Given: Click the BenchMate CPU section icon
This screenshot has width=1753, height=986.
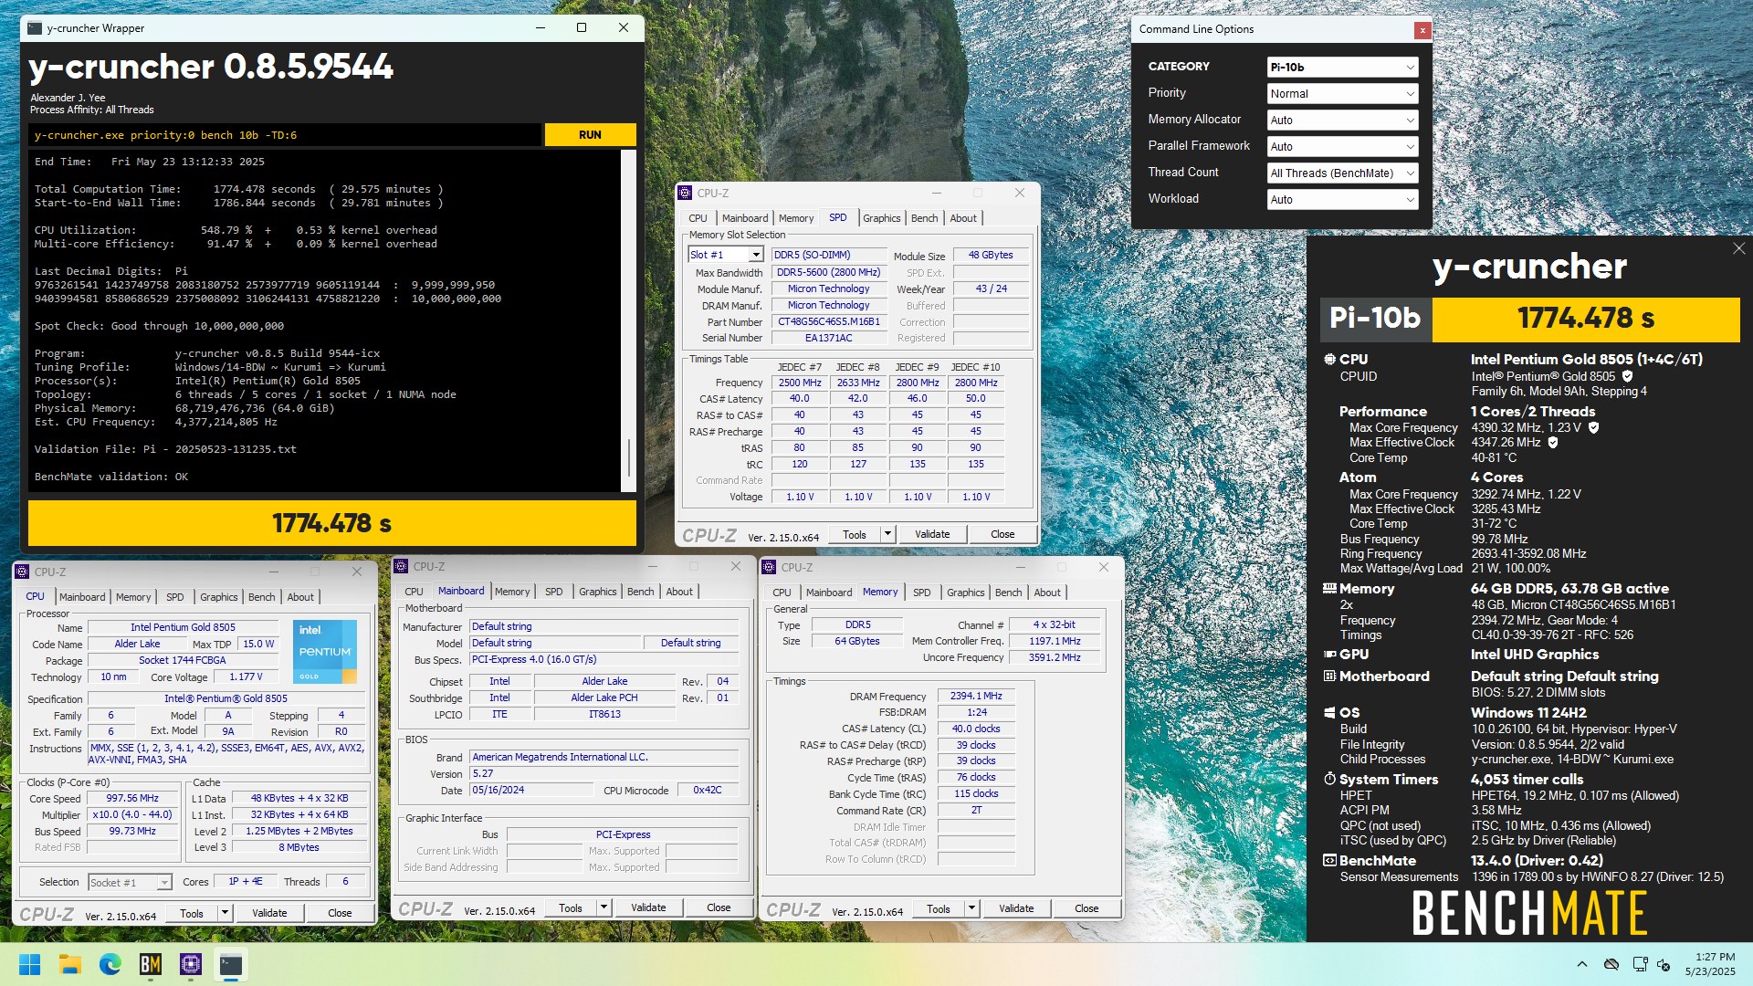Looking at the screenshot, I should 1329,359.
